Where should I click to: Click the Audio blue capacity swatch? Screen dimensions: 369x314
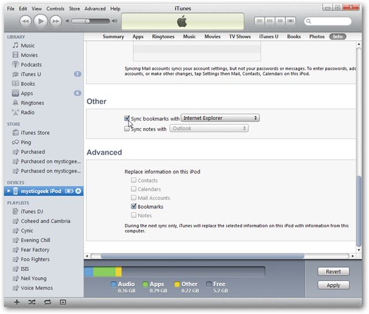[114, 285]
